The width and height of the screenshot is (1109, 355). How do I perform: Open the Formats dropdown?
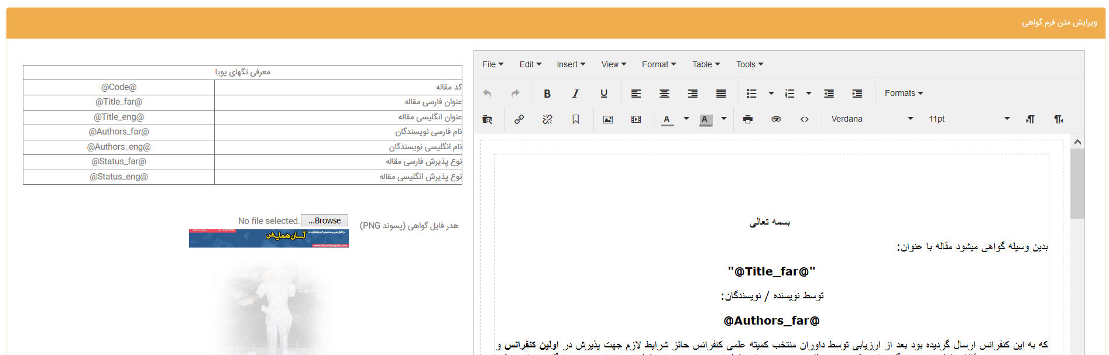pyautogui.click(x=904, y=94)
